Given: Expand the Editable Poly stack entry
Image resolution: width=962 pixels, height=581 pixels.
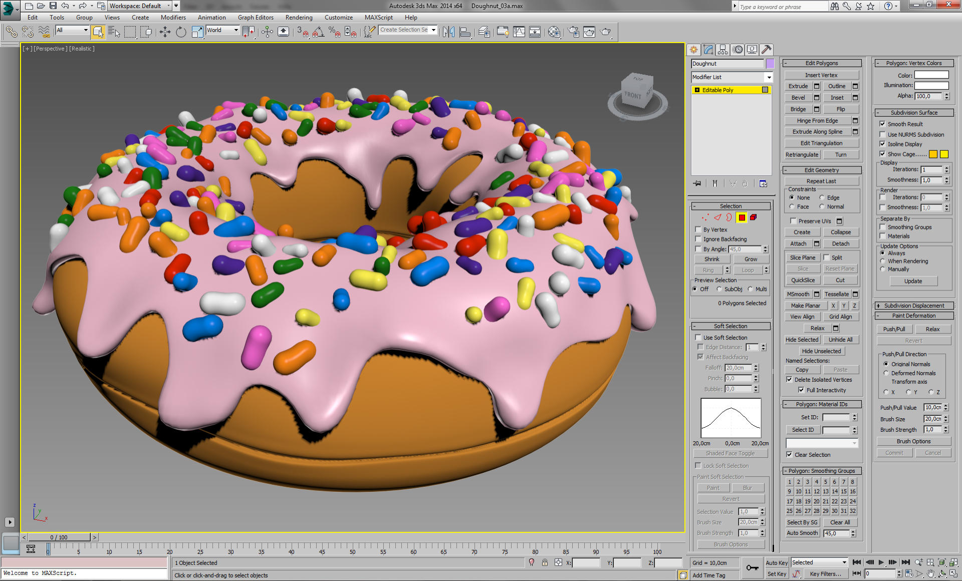Looking at the screenshot, I should pyautogui.click(x=697, y=90).
